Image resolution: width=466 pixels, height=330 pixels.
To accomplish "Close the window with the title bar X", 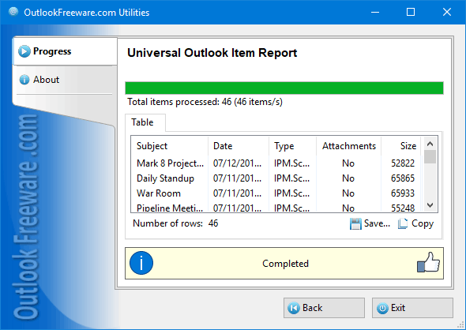I will tap(447, 12).
